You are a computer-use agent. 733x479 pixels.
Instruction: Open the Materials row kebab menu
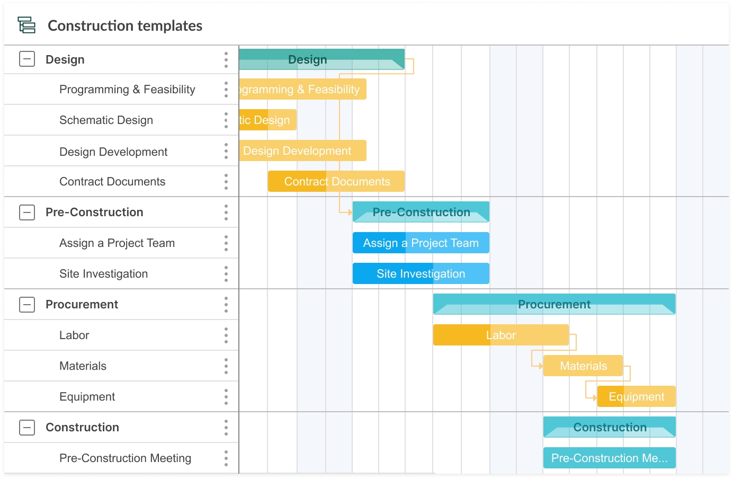coord(226,366)
